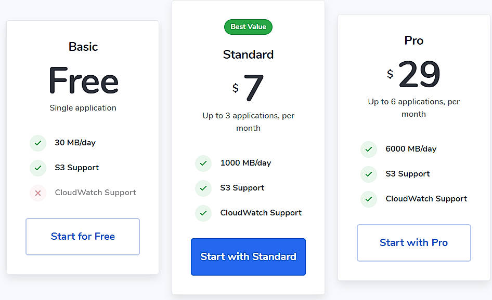Click the checkmark beside CloudWatch Support in Standard

(x=203, y=213)
